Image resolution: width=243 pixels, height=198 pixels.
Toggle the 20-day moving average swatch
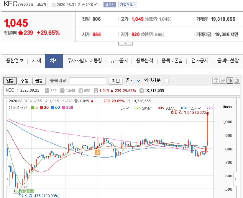point(41,108)
